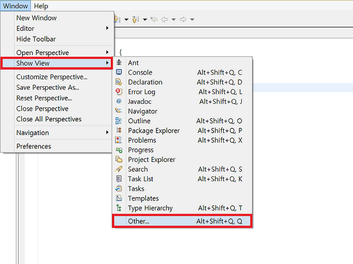Image resolution: width=353 pixels, height=264 pixels.
Task: Click the Ant view icon
Action: (x=119, y=63)
